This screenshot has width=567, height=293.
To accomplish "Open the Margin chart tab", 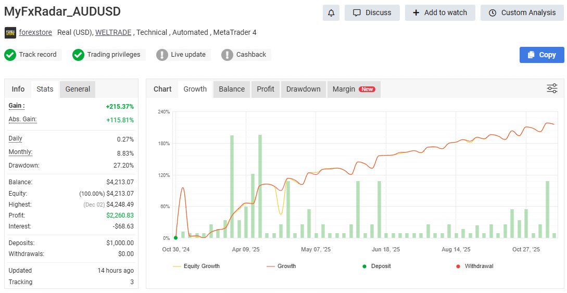I will [354, 89].
